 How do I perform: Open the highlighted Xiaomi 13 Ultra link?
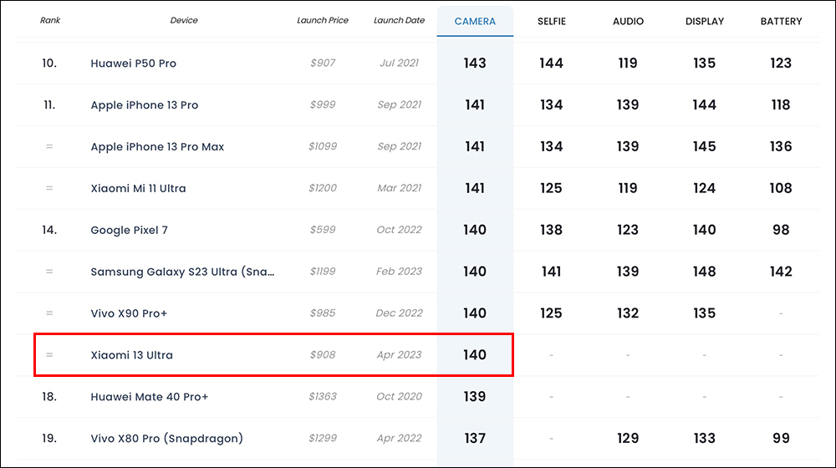(132, 355)
